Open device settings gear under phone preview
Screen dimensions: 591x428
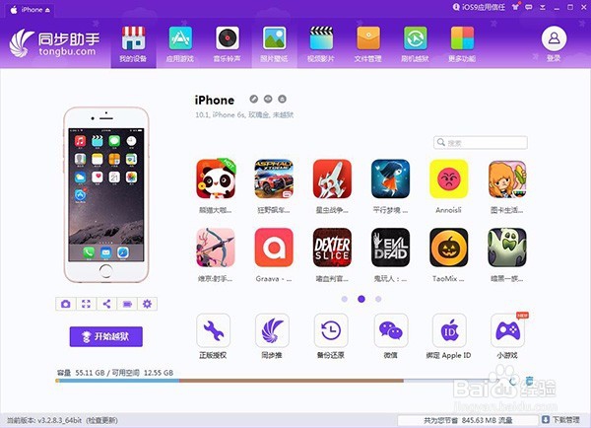pos(148,304)
